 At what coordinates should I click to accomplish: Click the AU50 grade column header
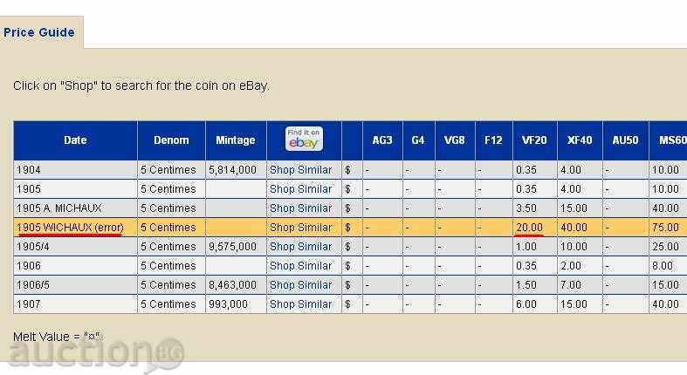[x=625, y=140]
